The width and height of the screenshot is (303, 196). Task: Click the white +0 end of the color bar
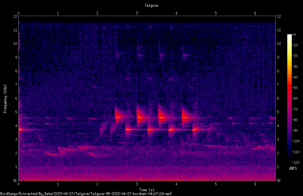click(x=289, y=35)
